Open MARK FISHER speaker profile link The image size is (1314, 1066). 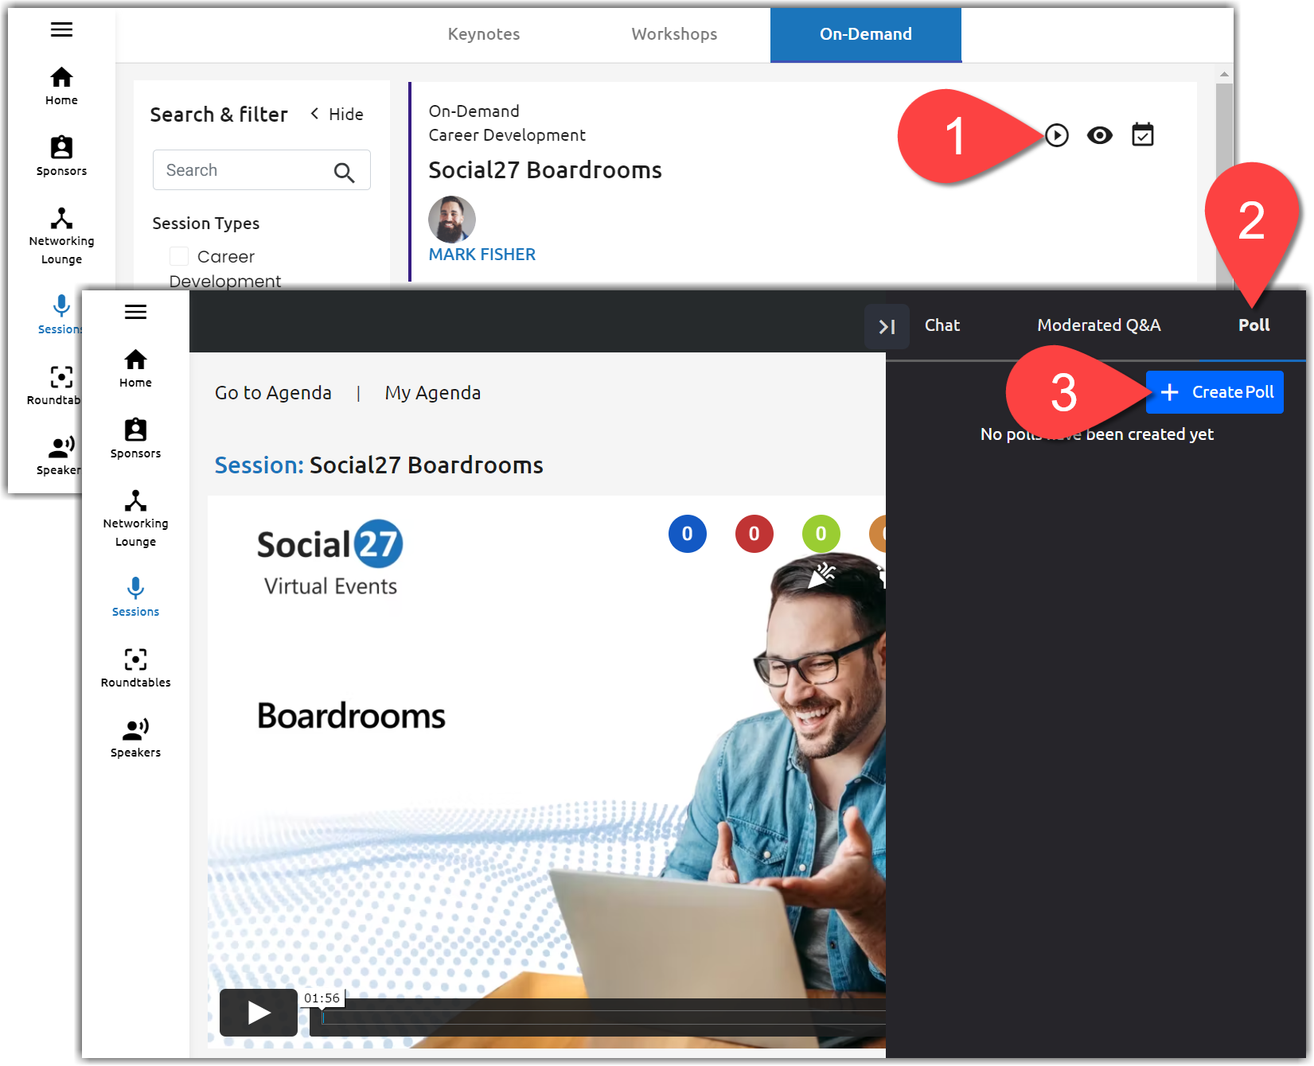click(x=482, y=255)
